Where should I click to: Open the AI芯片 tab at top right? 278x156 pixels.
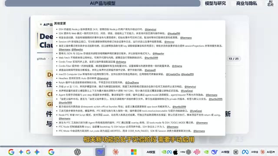pos(270,3)
